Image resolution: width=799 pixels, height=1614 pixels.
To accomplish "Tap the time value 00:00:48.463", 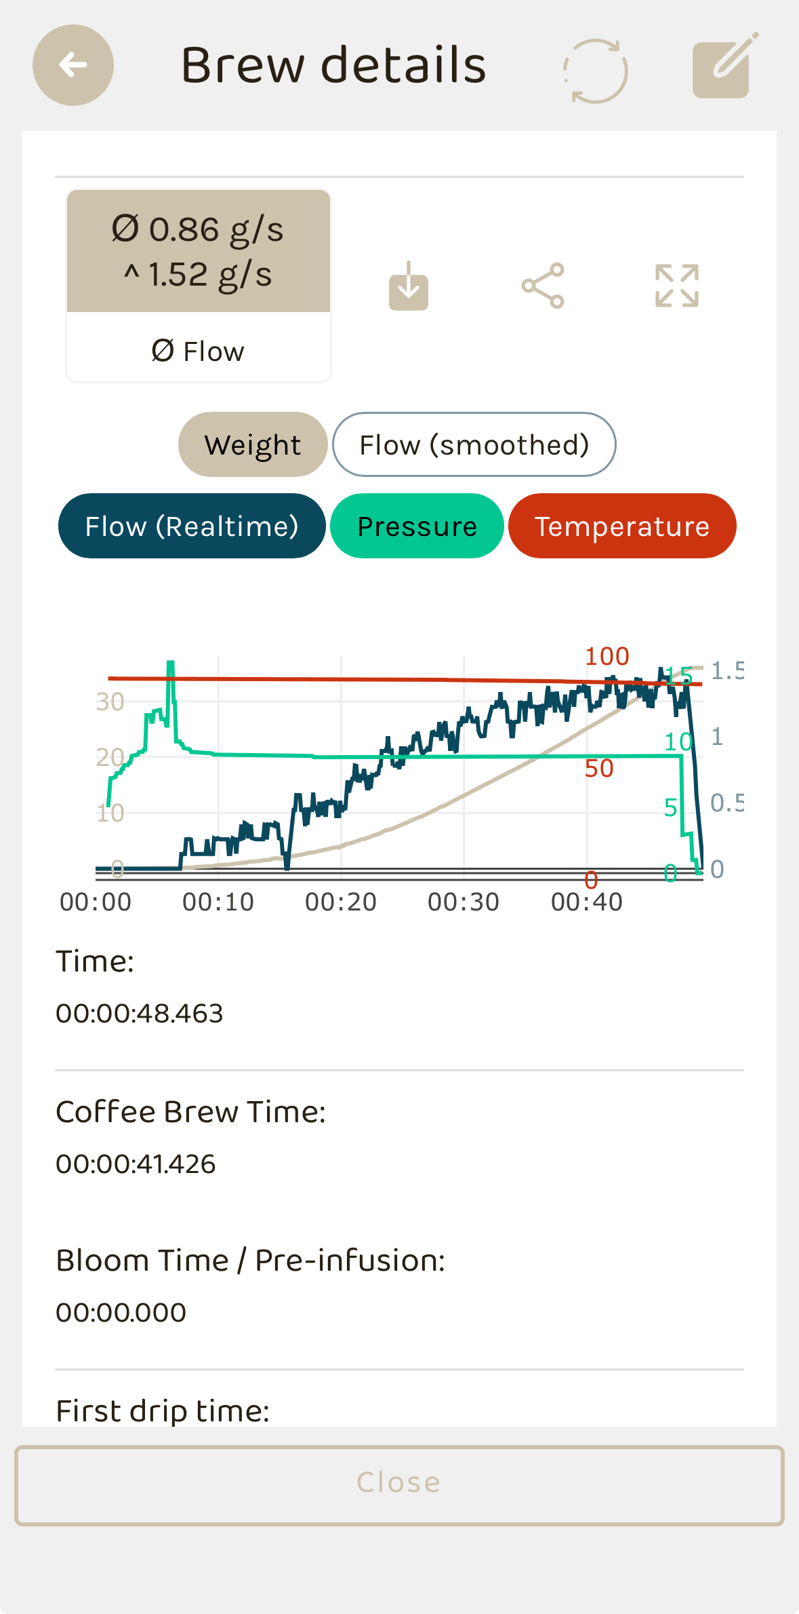I will [x=140, y=1014].
